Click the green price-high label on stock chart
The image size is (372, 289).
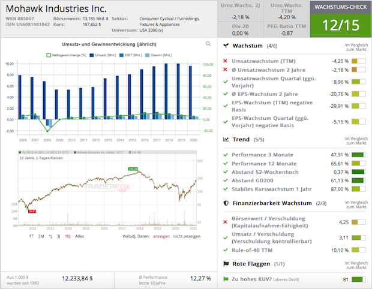[133, 169]
